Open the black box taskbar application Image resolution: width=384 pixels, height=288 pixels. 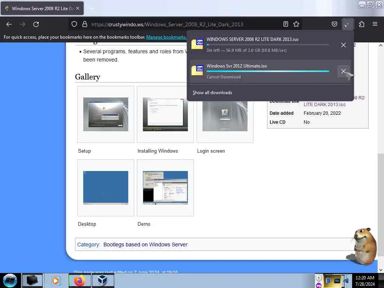(x=32, y=280)
